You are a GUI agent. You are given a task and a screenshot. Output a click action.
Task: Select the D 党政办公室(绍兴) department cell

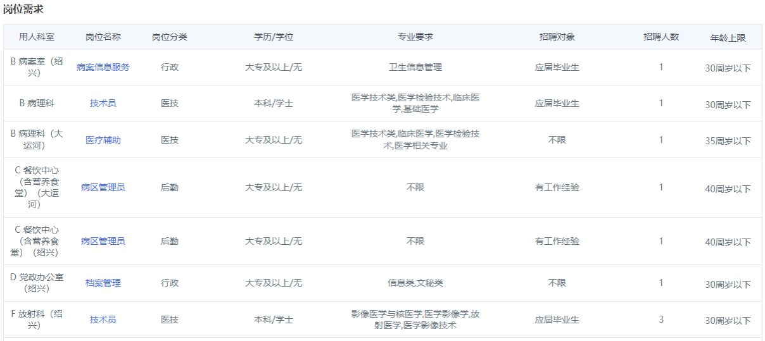point(37,283)
